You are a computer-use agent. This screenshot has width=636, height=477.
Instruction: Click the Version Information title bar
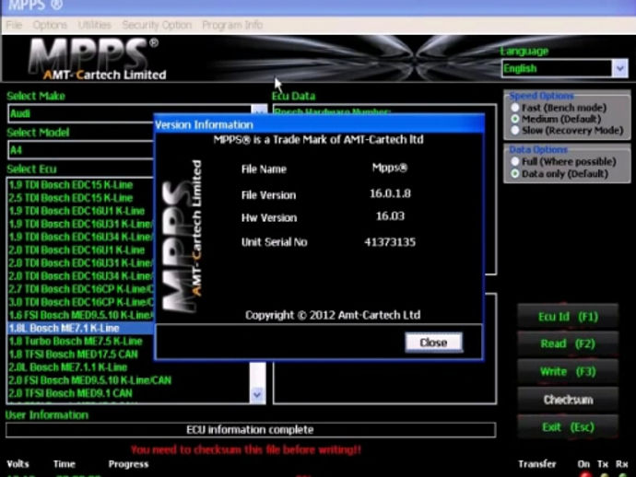pos(319,124)
